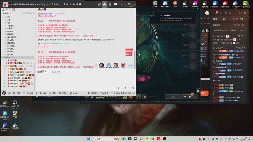Click the YY user avatar at bottom left
Image resolution: width=253 pixels, height=142 pixels.
tap(4, 93)
